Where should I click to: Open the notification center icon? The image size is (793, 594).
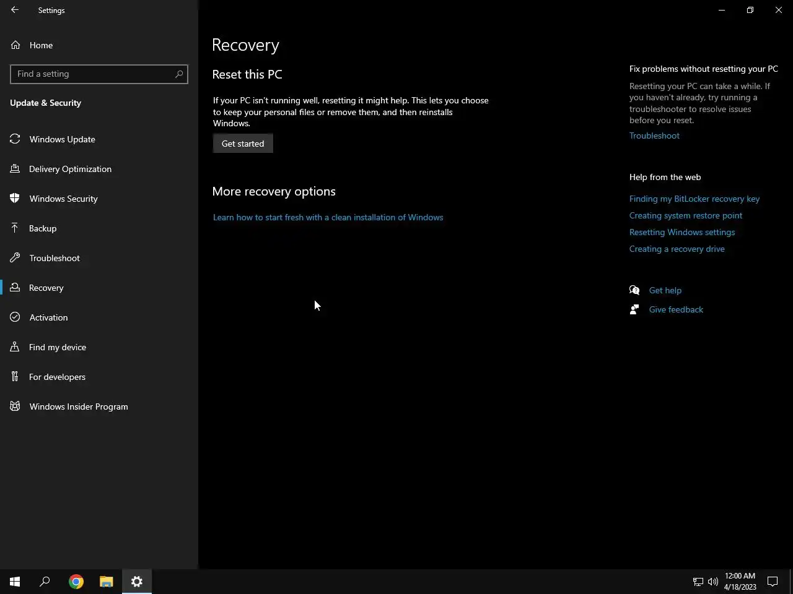(773, 582)
